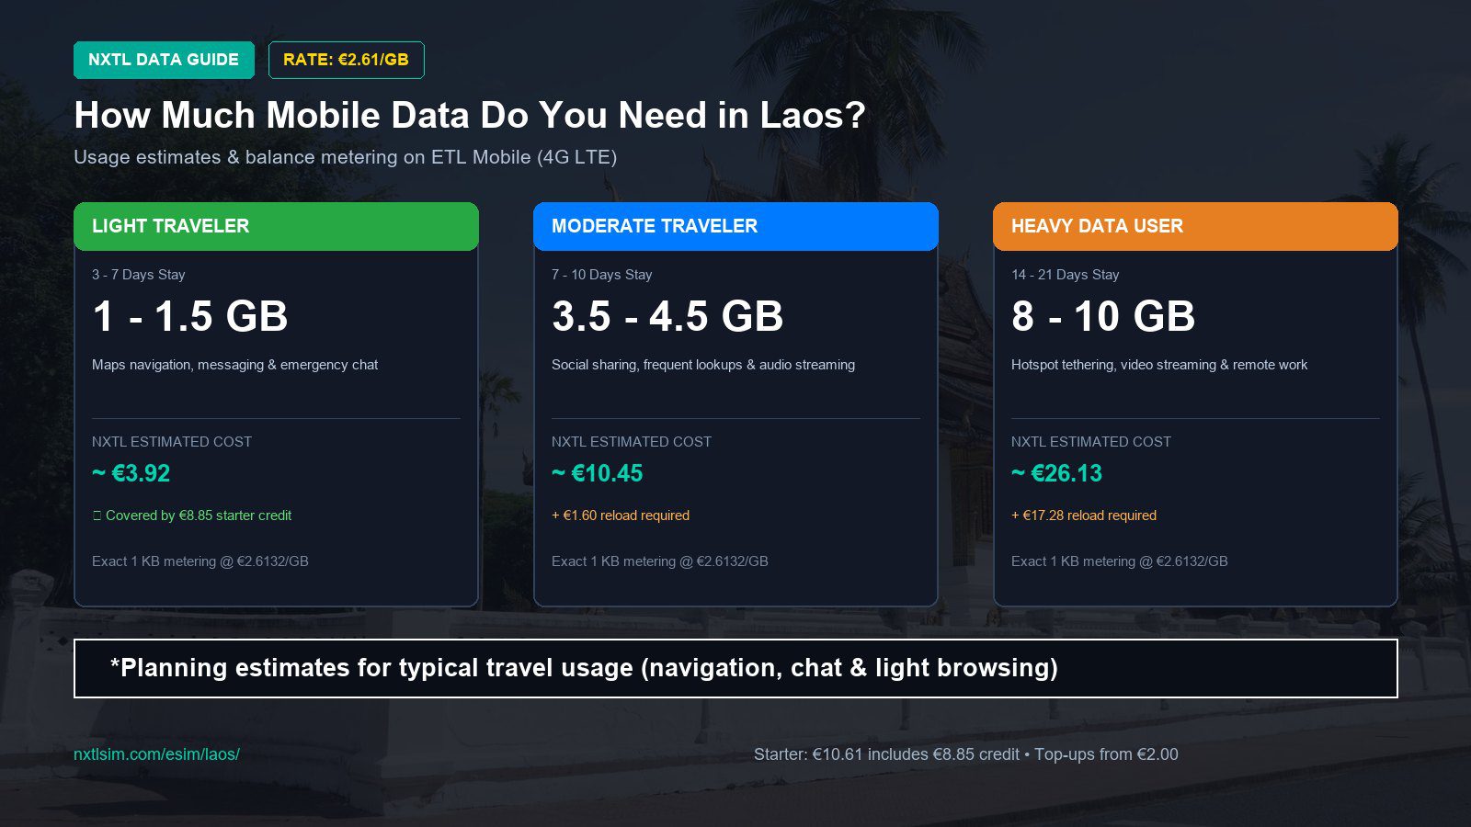Select the HEAVY DATA USER card header
1471x827 pixels.
tap(1195, 226)
